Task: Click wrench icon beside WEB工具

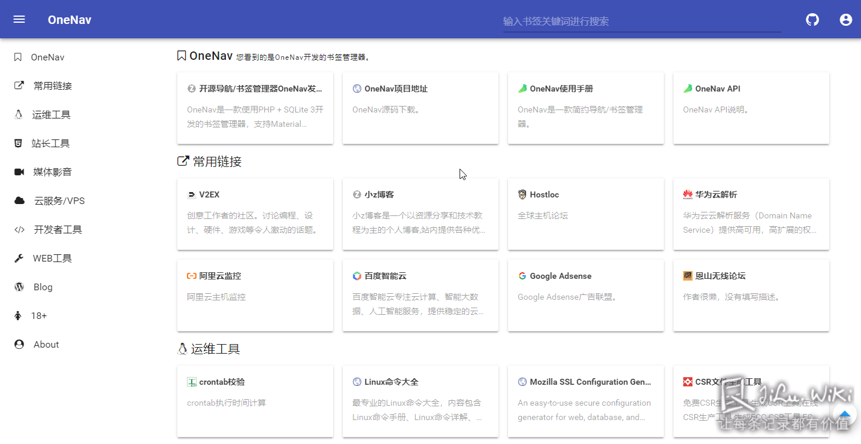Action: pyautogui.click(x=19, y=258)
